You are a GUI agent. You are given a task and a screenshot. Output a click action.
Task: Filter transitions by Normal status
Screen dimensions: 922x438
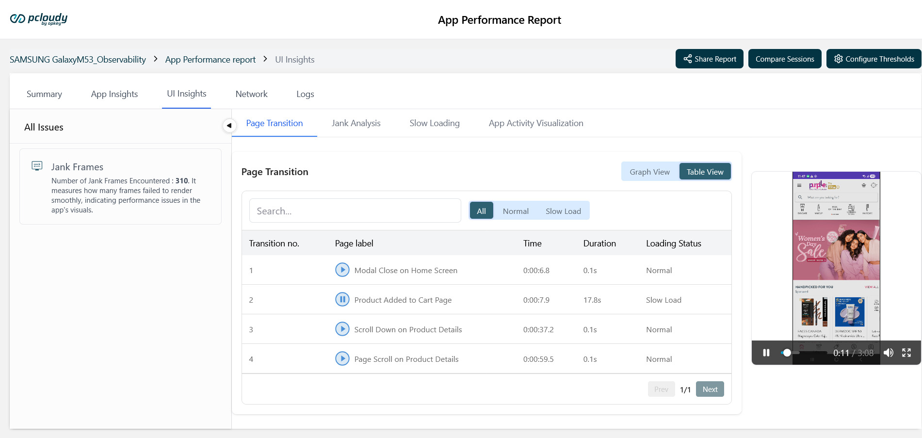pos(515,211)
